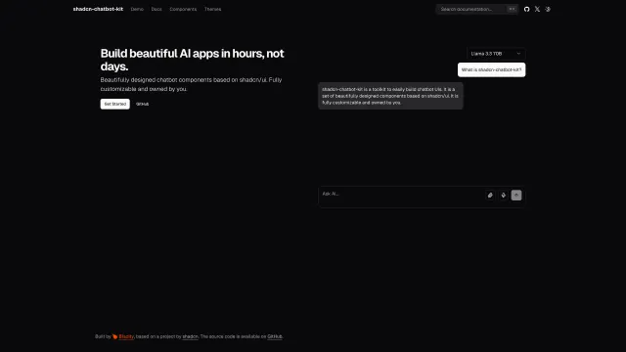This screenshot has height=352, width=626.
Task: Click the shadcn-chatbot-kit logo text
Action: pyautogui.click(x=98, y=9)
